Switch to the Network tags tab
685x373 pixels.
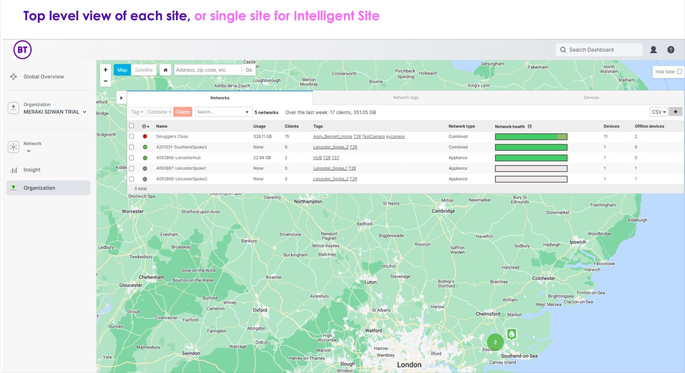406,97
